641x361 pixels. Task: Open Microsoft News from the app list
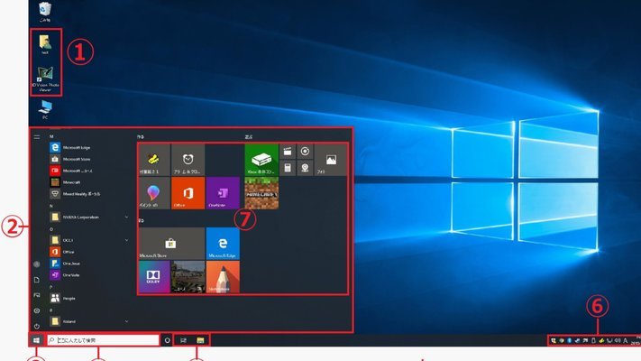(71, 171)
